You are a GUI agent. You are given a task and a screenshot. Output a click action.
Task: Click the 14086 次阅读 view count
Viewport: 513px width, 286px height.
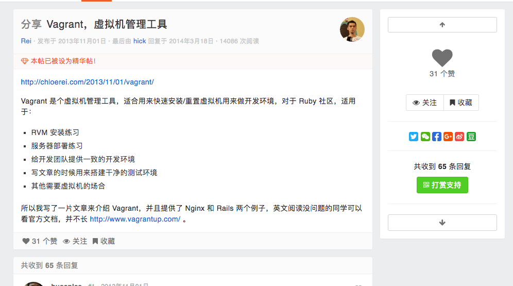(x=239, y=41)
